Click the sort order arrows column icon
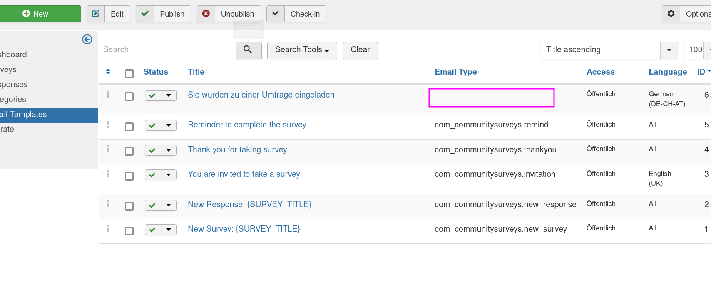This screenshot has height=284, width=711. [x=108, y=72]
